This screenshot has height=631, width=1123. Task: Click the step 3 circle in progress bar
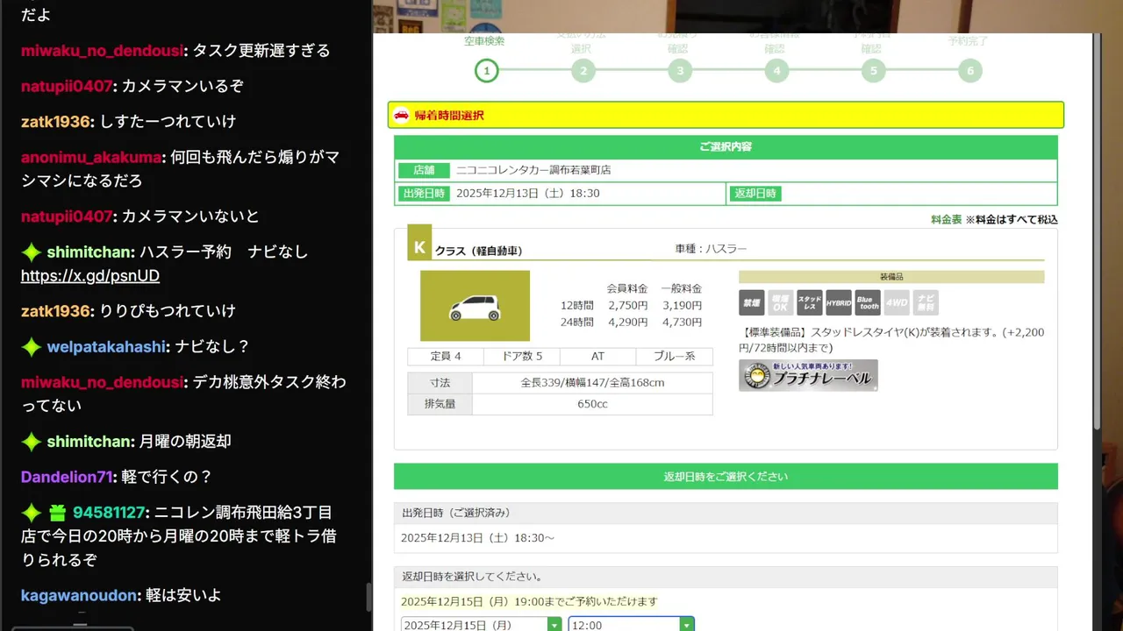click(680, 71)
